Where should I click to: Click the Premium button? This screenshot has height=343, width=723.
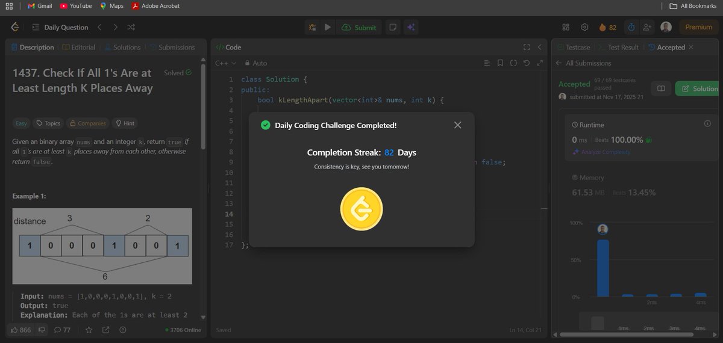pos(699,27)
